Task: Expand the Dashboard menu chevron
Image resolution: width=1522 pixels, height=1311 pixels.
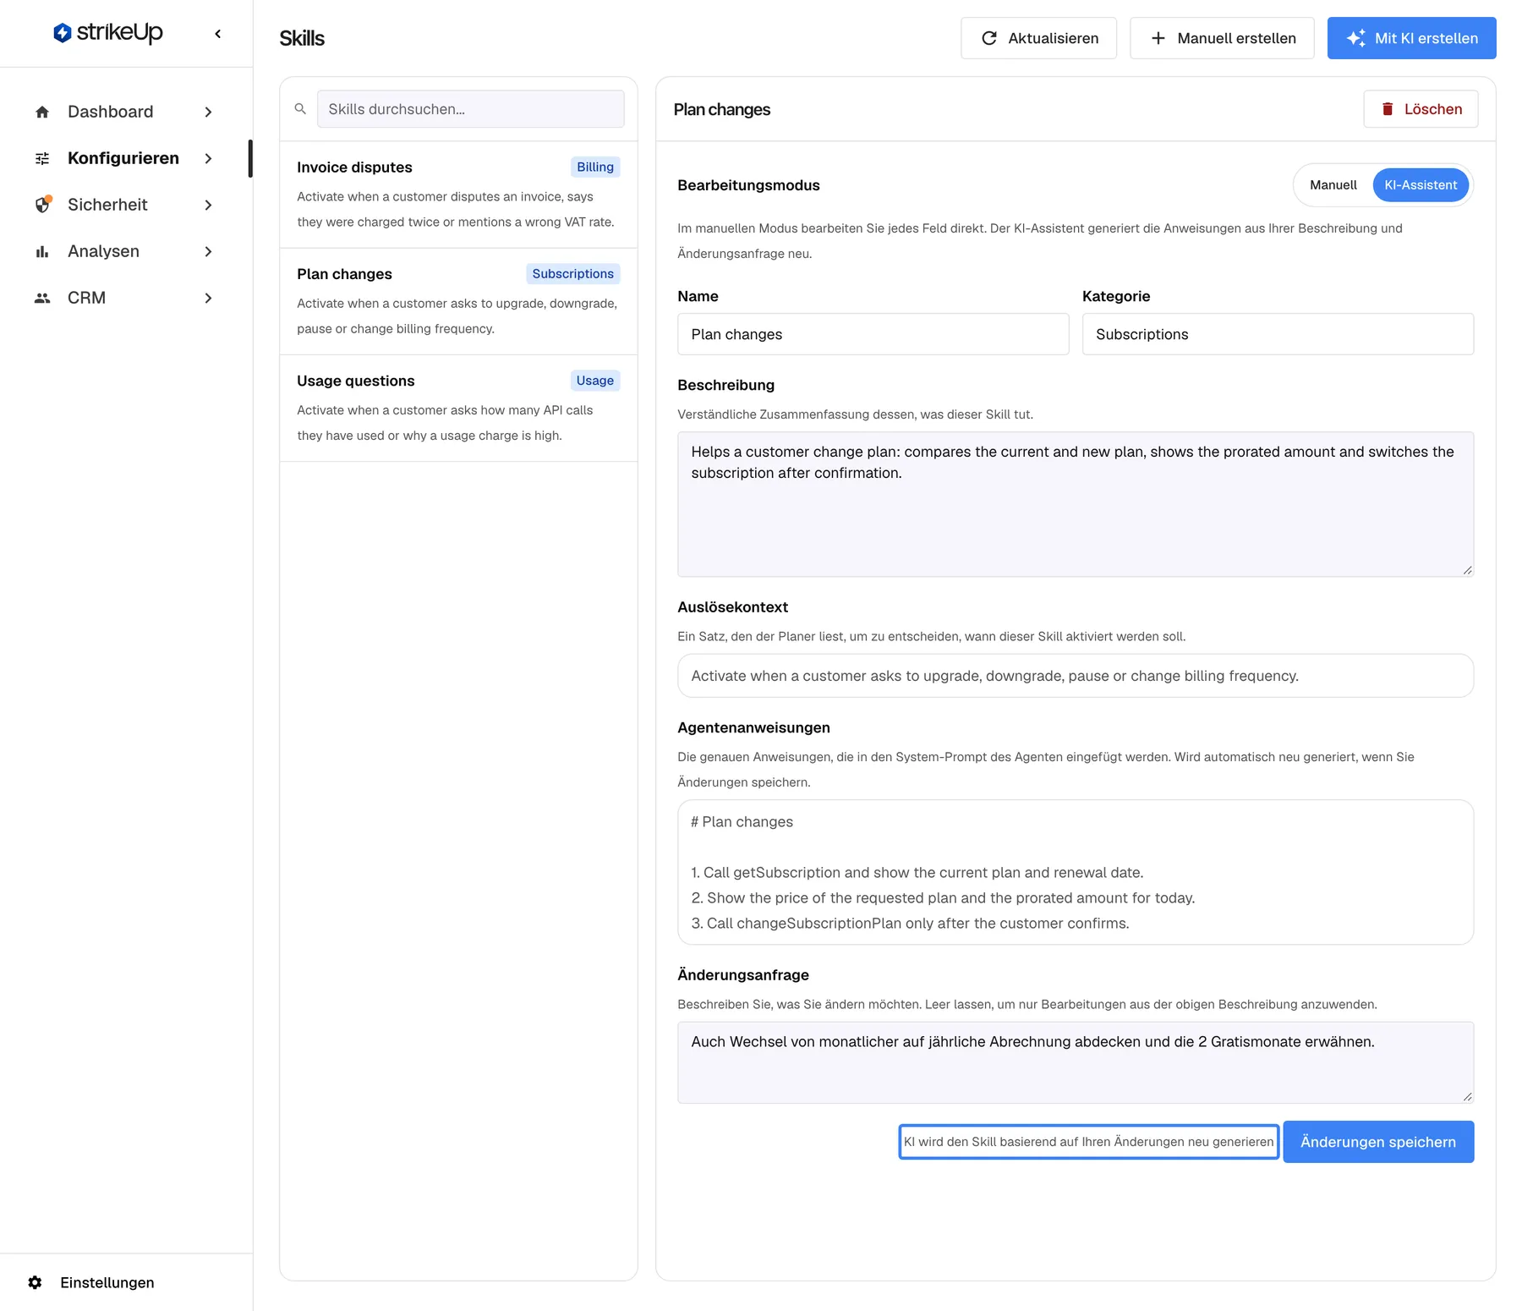Action: click(208, 112)
